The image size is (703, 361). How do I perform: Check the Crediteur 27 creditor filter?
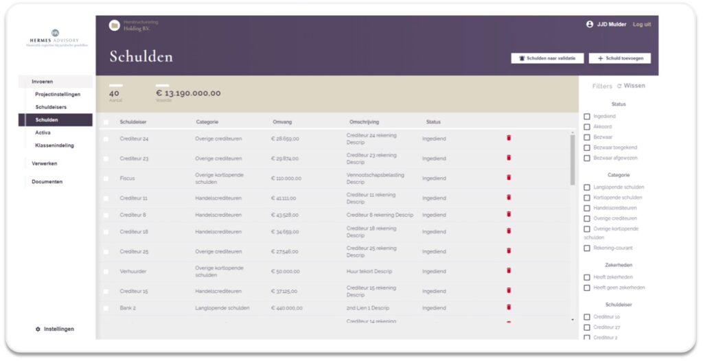click(587, 327)
